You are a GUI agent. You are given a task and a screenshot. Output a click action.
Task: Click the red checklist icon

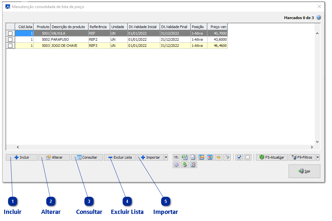(193, 165)
